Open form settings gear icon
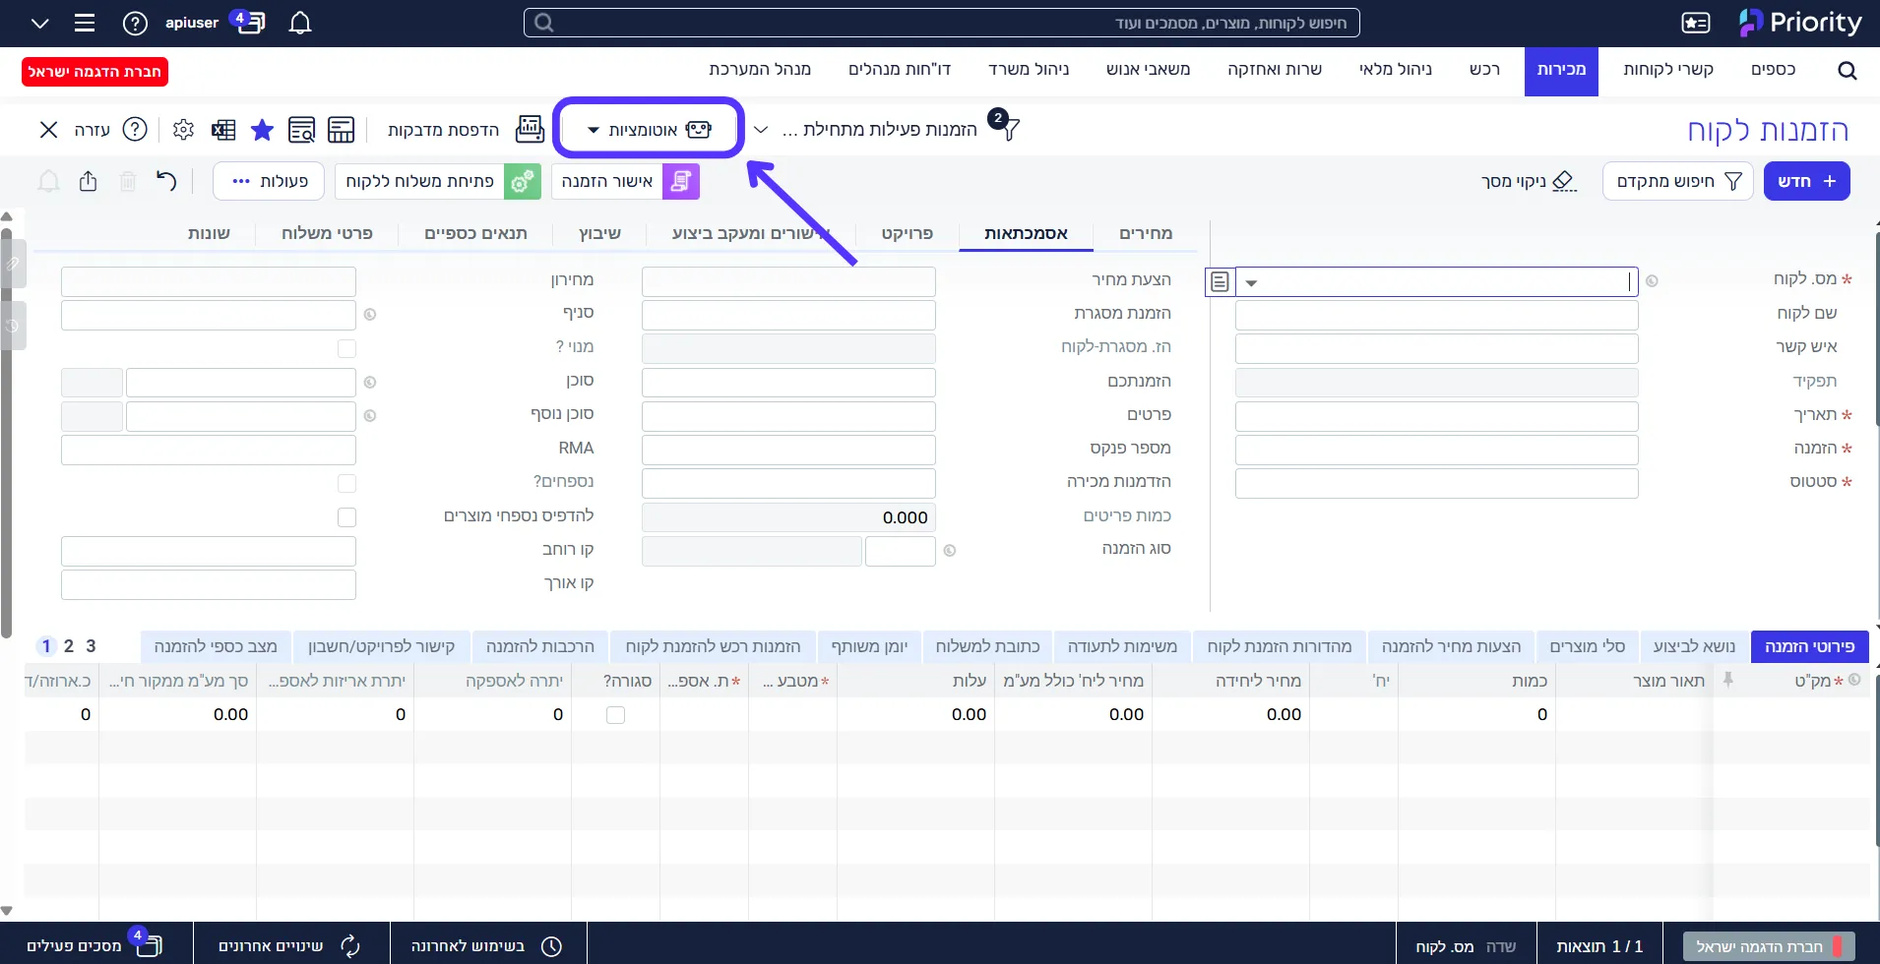Image resolution: width=1880 pixels, height=964 pixels. click(183, 130)
